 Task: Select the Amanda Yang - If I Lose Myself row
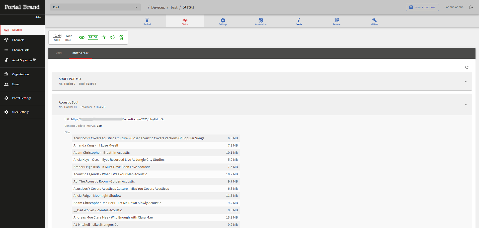coord(155,145)
